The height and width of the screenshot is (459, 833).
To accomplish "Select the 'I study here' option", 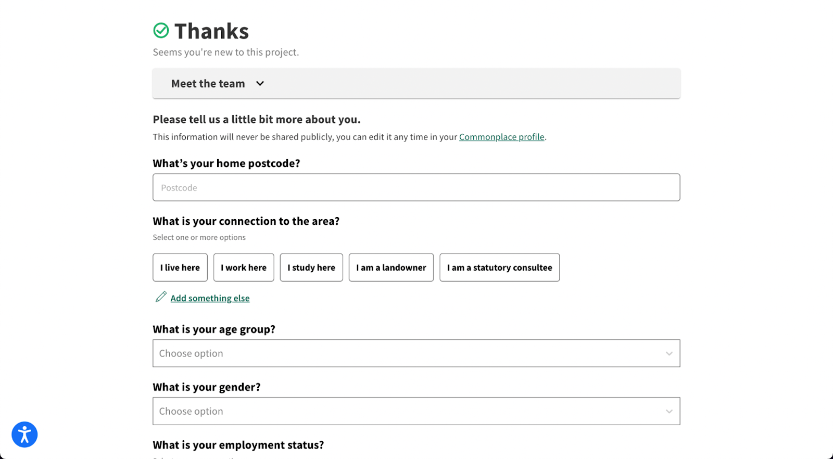I will coord(311,267).
